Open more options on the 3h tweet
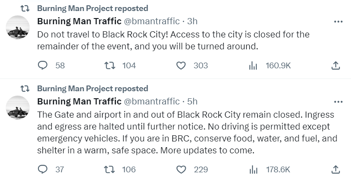 [x=338, y=22]
